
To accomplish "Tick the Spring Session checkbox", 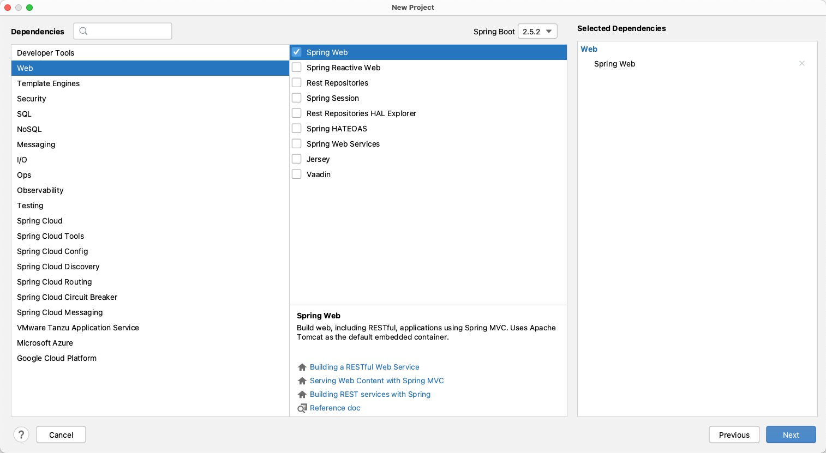I will click(x=297, y=98).
